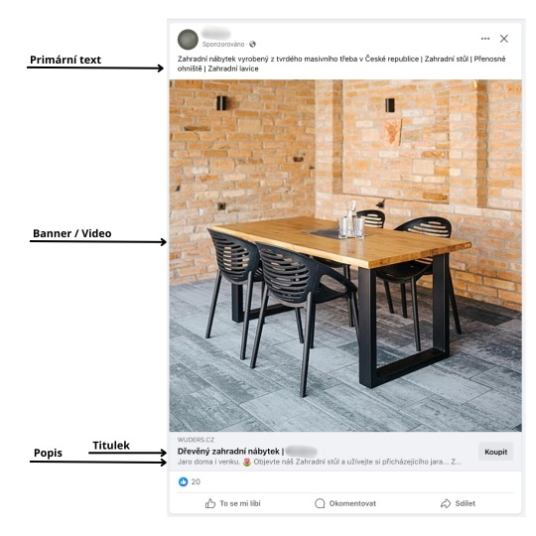Share the post using Sdílet
Image resolution: width=536 pixels, height=536 pixels.
(x=458, y=503)
